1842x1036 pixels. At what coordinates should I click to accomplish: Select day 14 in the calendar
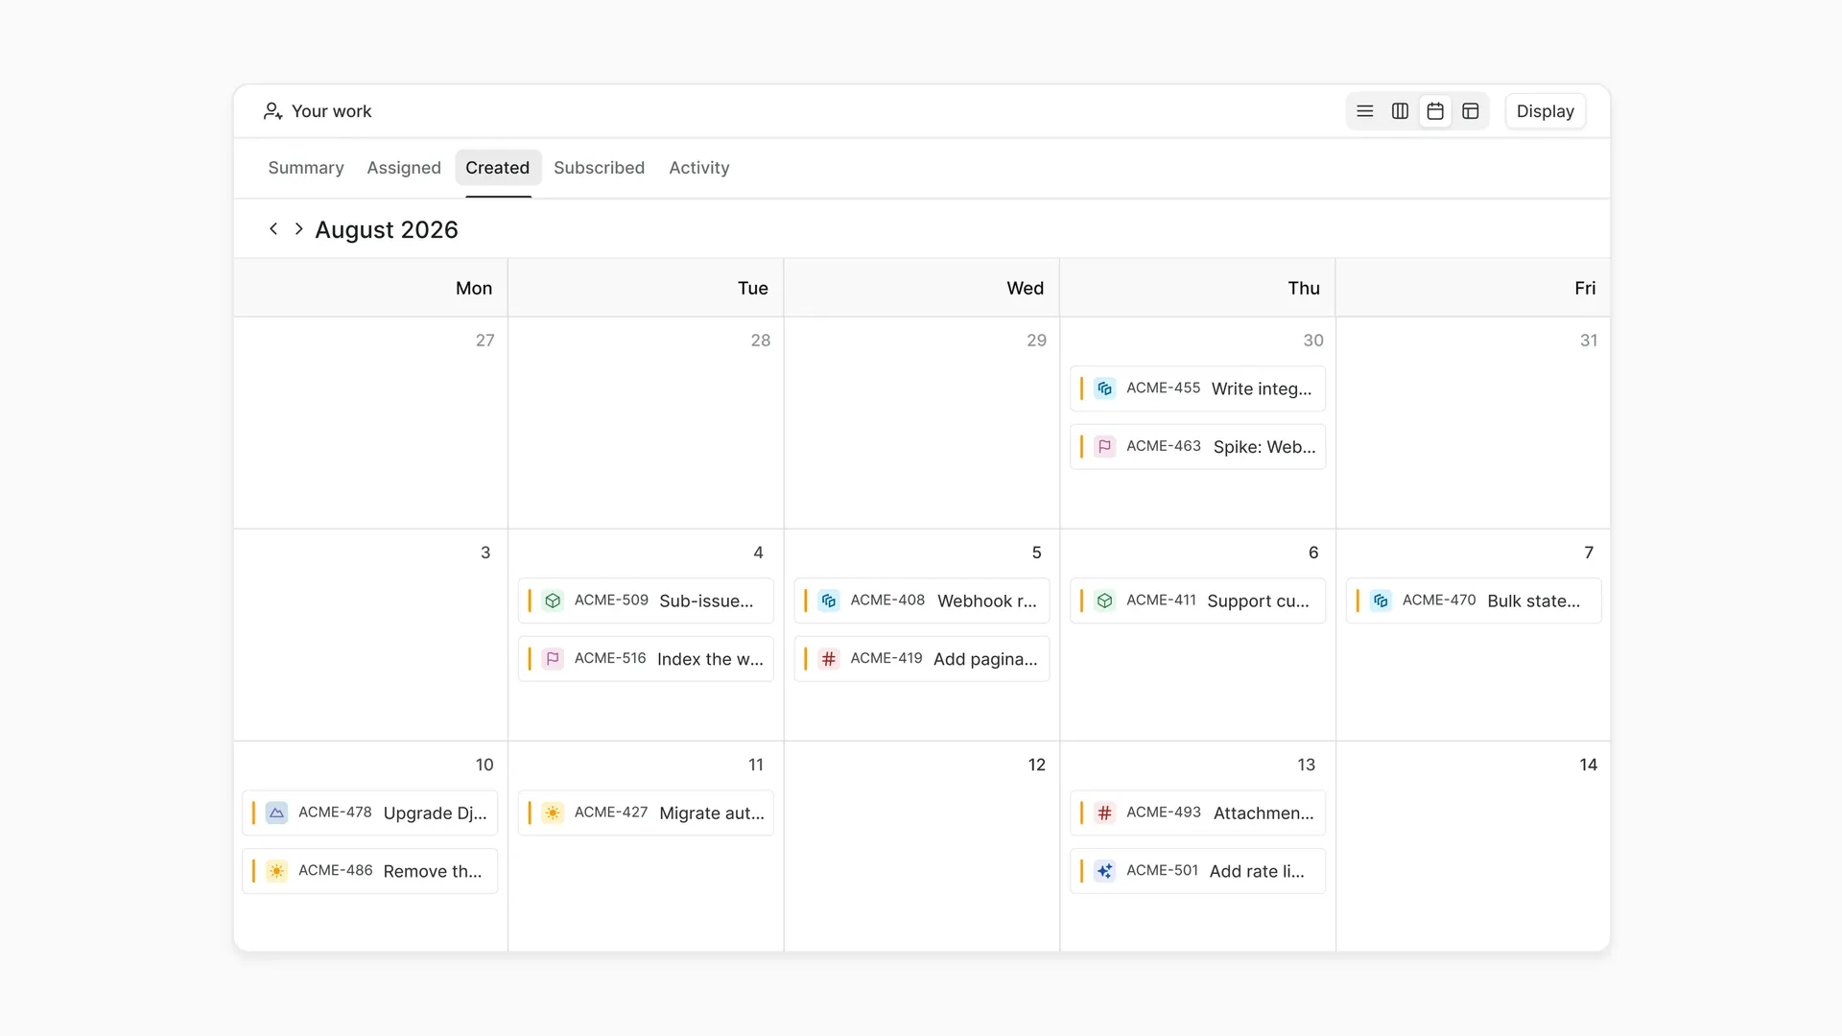[1589, 765]
